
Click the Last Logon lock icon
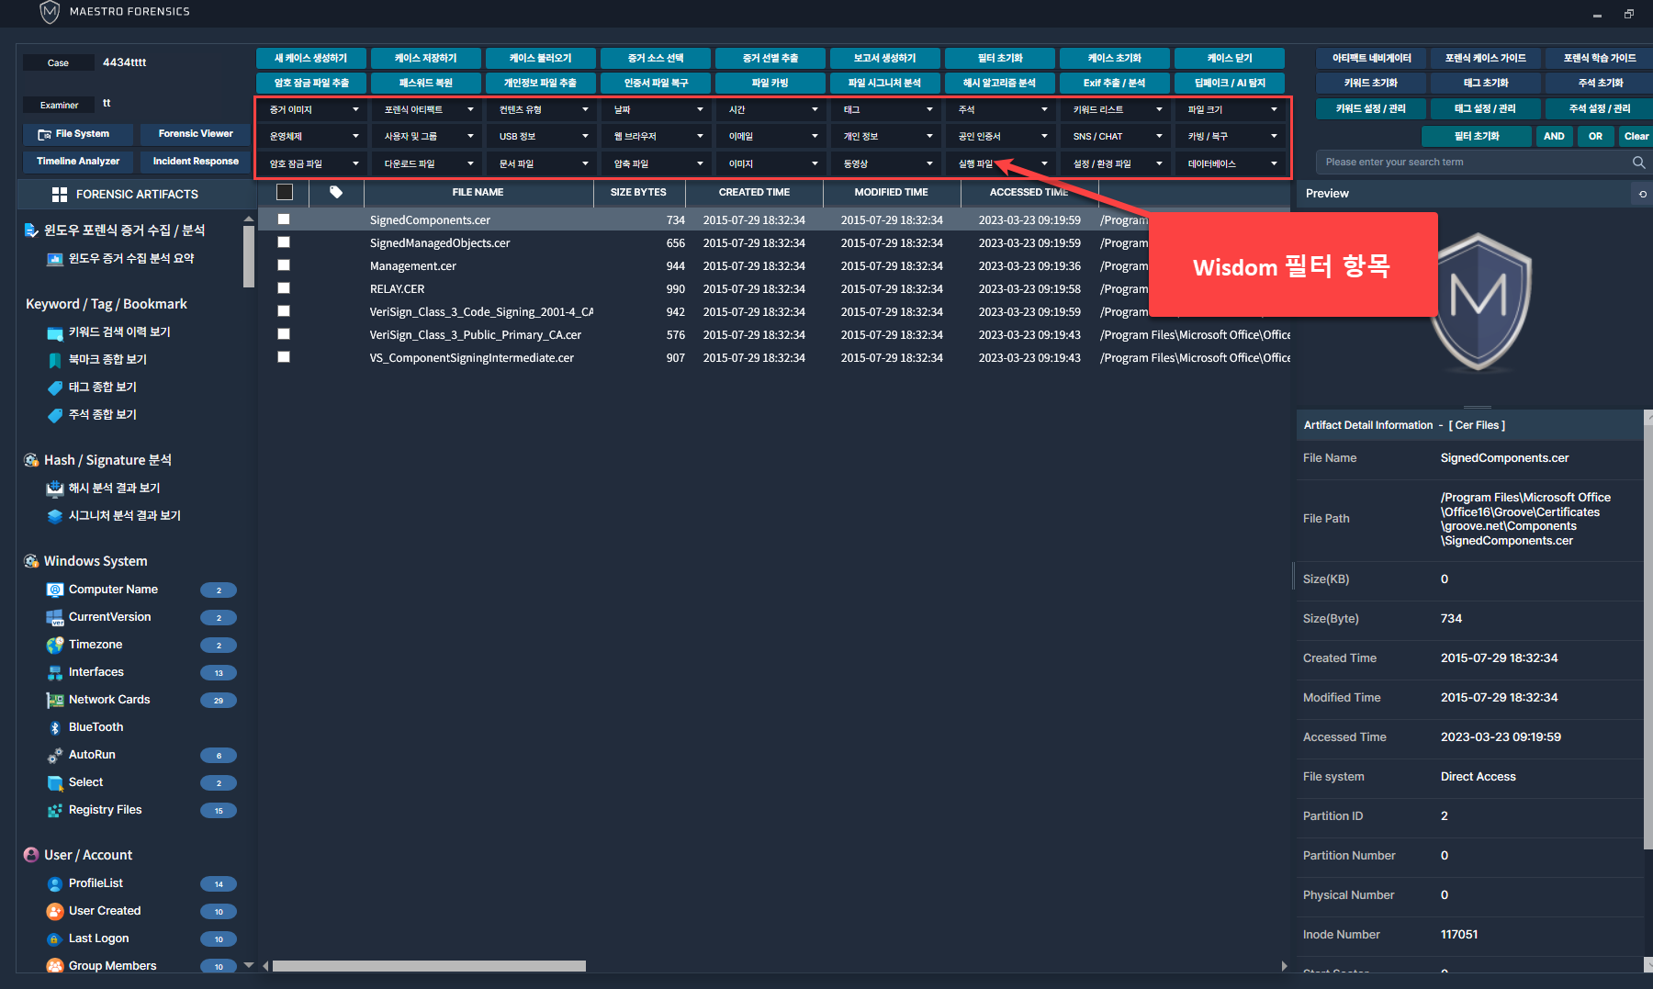point(55,938)
